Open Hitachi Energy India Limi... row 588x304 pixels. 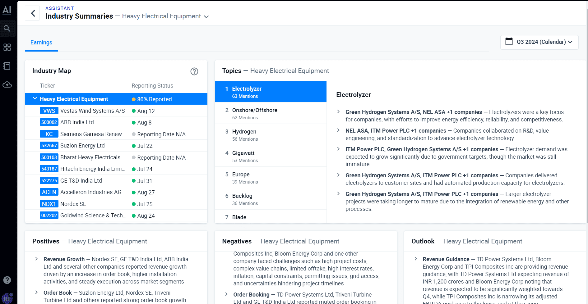[116, 169]
